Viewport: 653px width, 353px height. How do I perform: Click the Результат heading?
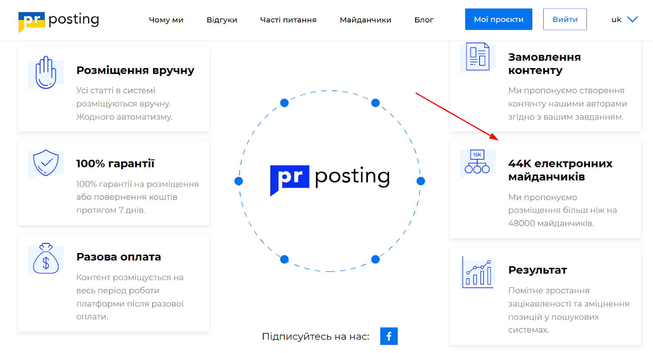pyautogui.click(x=538, y=270)
